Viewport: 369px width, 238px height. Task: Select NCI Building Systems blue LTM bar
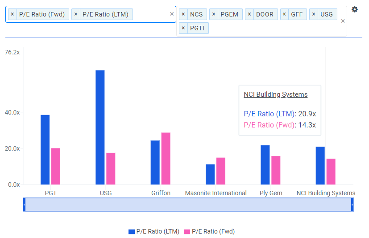coord(320,165)
